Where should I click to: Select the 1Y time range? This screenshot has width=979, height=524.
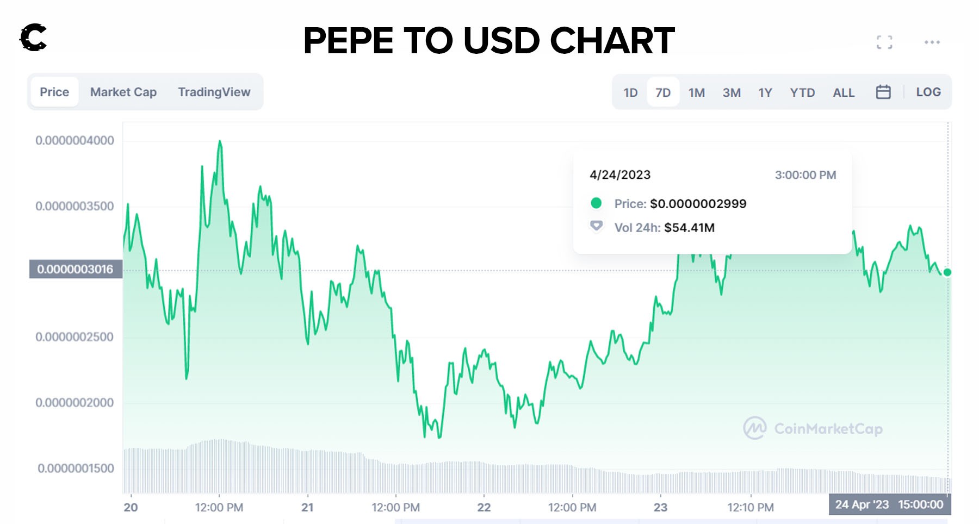point(765,93)
